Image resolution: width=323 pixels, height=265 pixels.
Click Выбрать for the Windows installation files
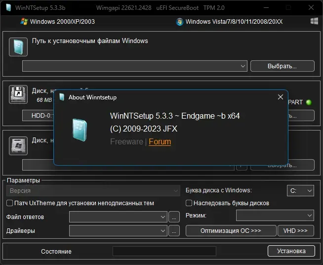(x=282, y=66)
